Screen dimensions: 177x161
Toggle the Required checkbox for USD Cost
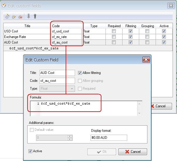coord(114,31)
